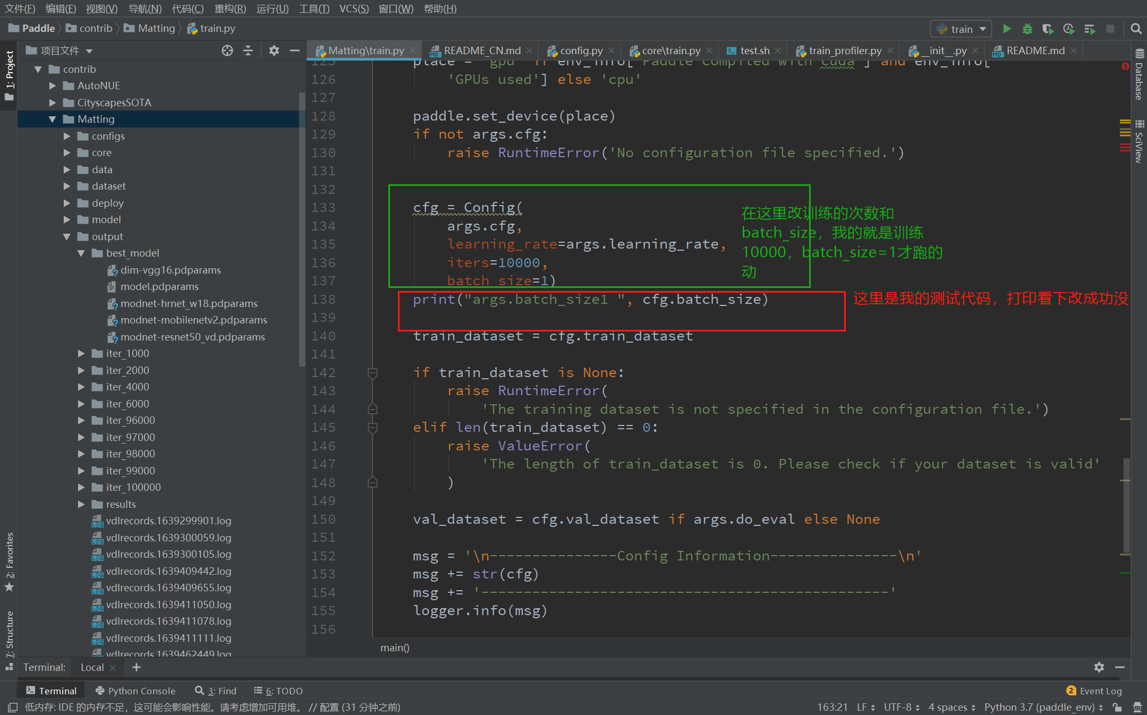Image resolution: width=1147 pixels, height=715 pixels.
Task: Switch to the core\train.py tab
Action: tap(671, 50)
